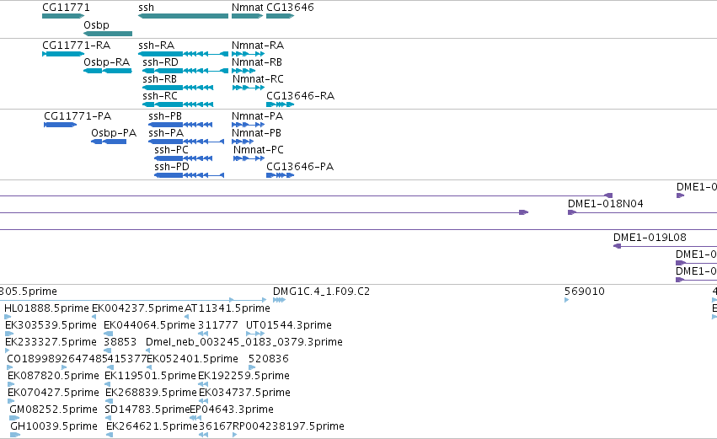This screenshot has width=717, height=439.
Task: Click Dmel_neb_003245_0183_0379.3prime label
Action: (244, 342)
